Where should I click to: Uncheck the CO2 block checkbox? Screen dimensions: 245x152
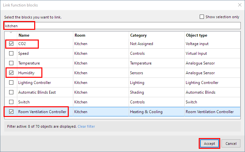click(x=11, y=44)
